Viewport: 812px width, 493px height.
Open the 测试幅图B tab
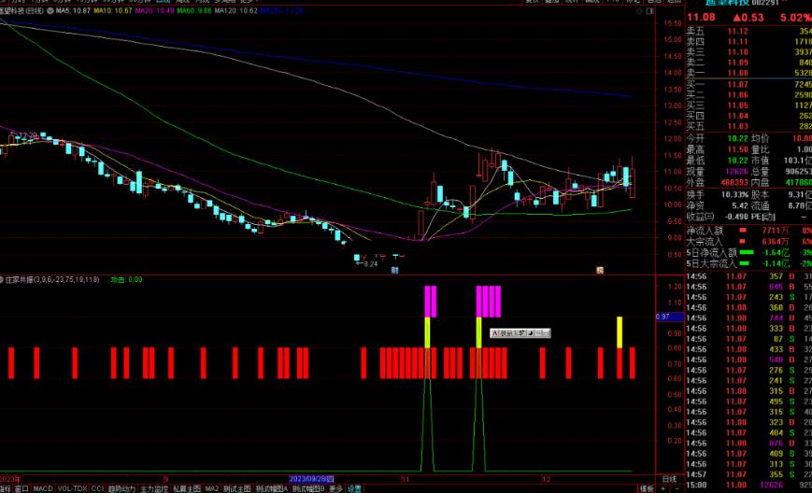[x=308, y=489]
